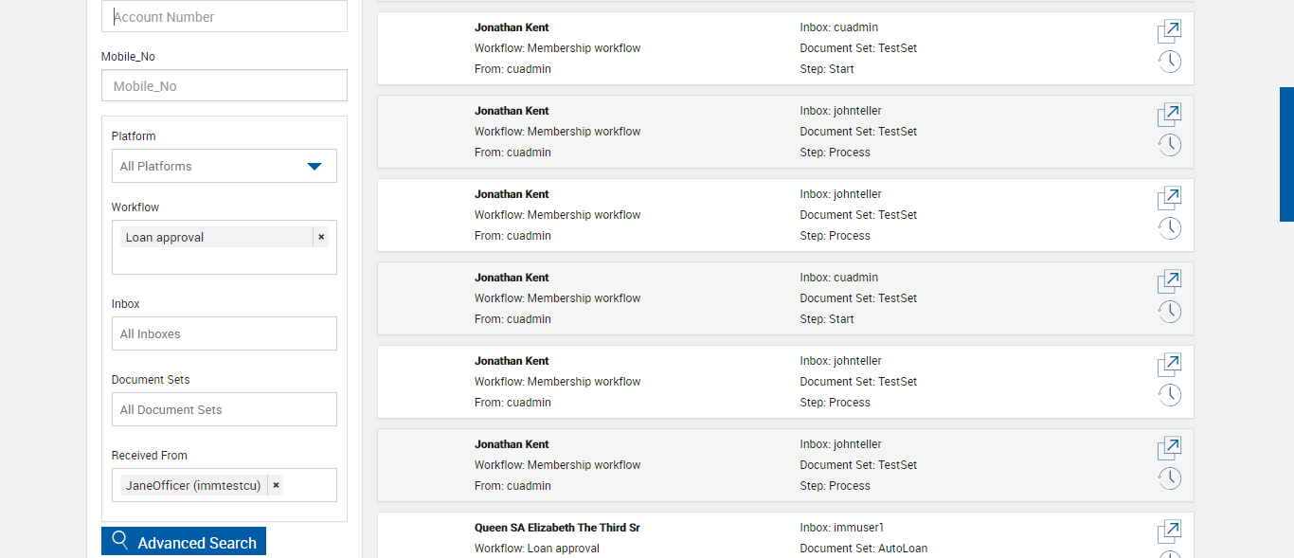Screen dimensions: 1294x558
Task: View history of topmost Jonathan Kent item
Action: [1170, 62]
